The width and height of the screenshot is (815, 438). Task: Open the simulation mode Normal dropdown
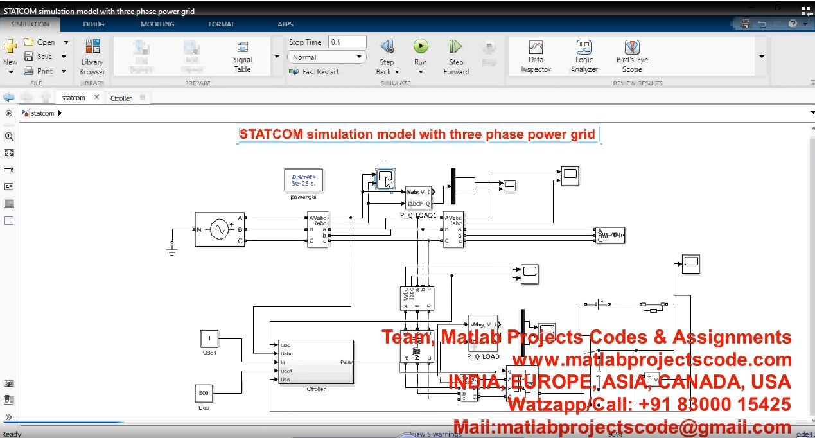327,57
